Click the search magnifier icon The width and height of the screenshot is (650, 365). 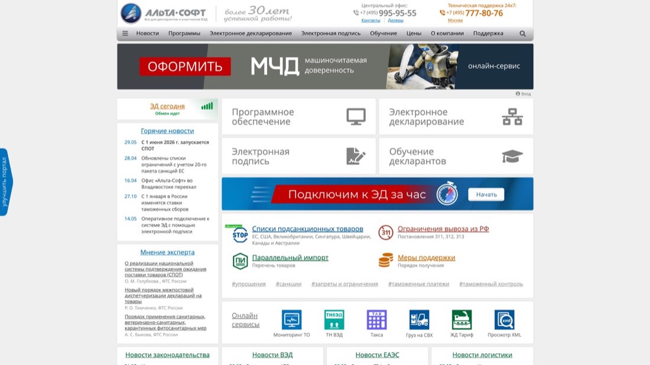522,34
